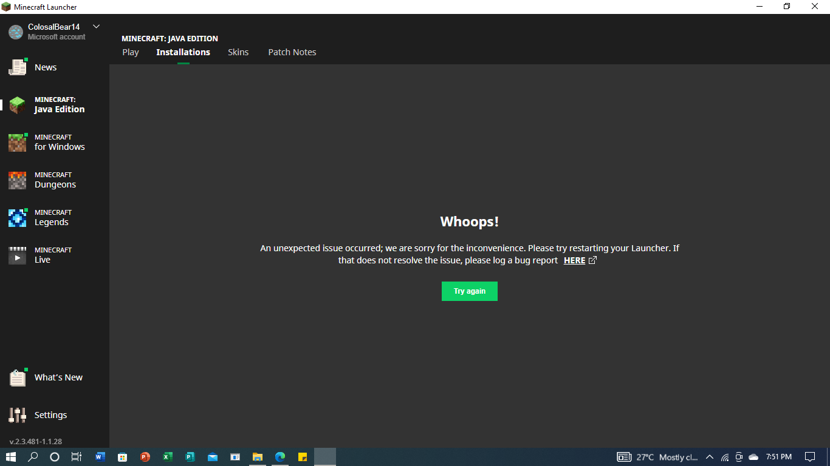The width and height of the screenshot is (830, 466).
Task: Launch PowerPoint from the taskbar
Action: [x=145, y=457]
